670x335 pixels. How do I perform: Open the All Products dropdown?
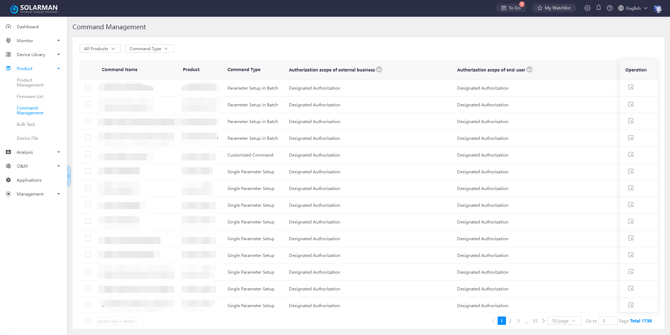[100, 48]
